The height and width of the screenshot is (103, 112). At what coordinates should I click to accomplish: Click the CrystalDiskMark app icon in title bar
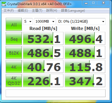(x=4, y=4)
